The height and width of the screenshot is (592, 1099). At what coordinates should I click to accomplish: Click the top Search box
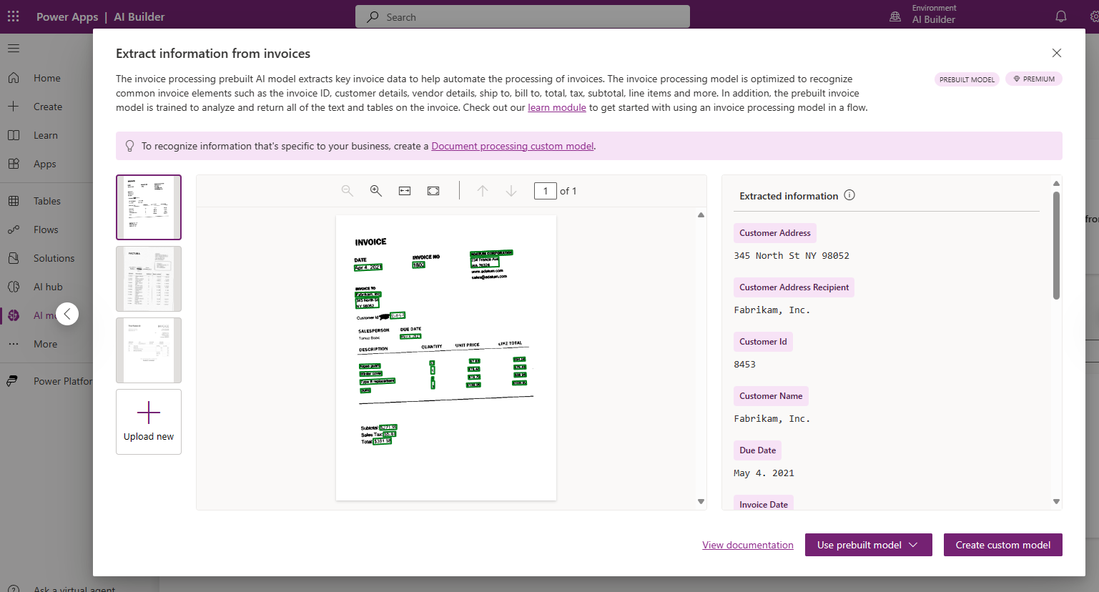pyautogui.click(x=523, y=16)
